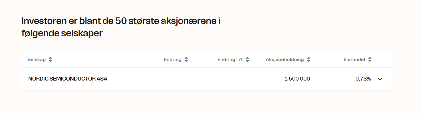Click the dash under Endring i % column

[x=248, y=79]
